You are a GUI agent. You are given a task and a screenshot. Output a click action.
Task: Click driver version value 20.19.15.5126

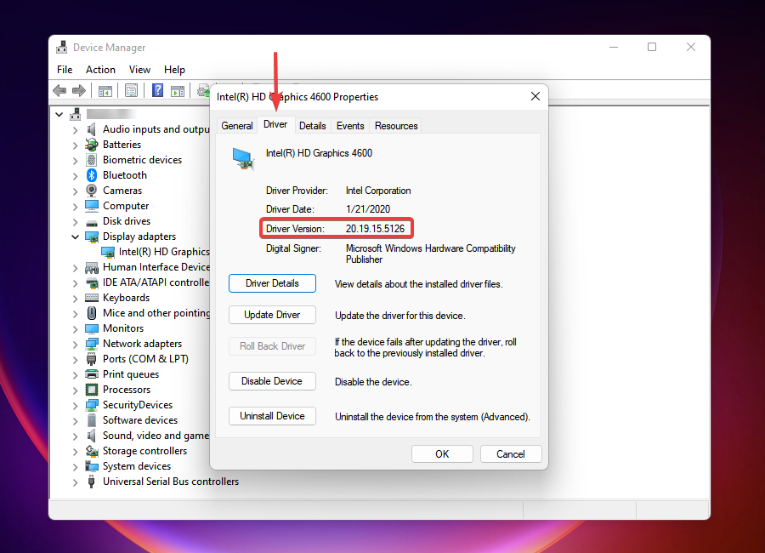[x=375, y=229]
